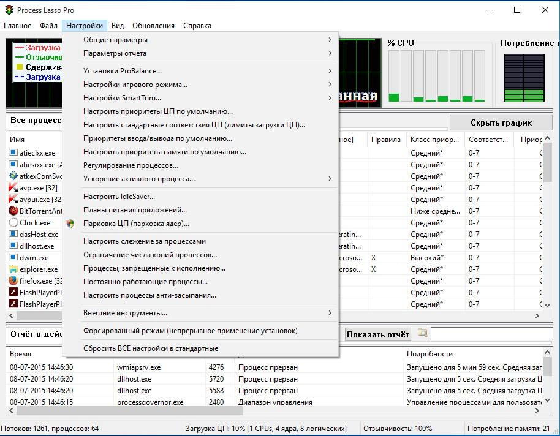Click the BitTorrent process icon
This screenshot has height=436, width=560.
[x=13, y=211]
